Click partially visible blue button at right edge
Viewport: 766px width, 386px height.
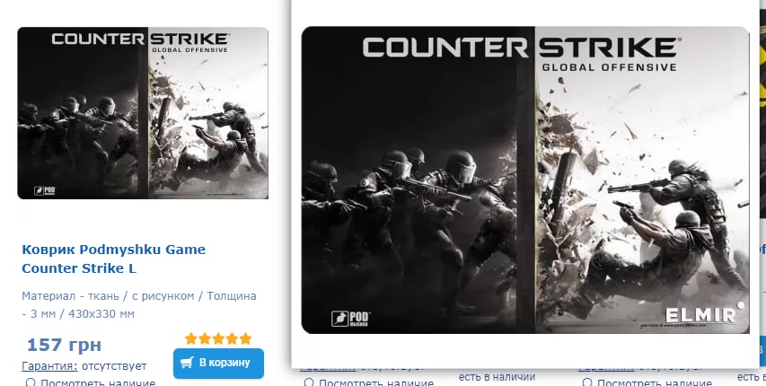pyautogui.click(x=762, y=350)
